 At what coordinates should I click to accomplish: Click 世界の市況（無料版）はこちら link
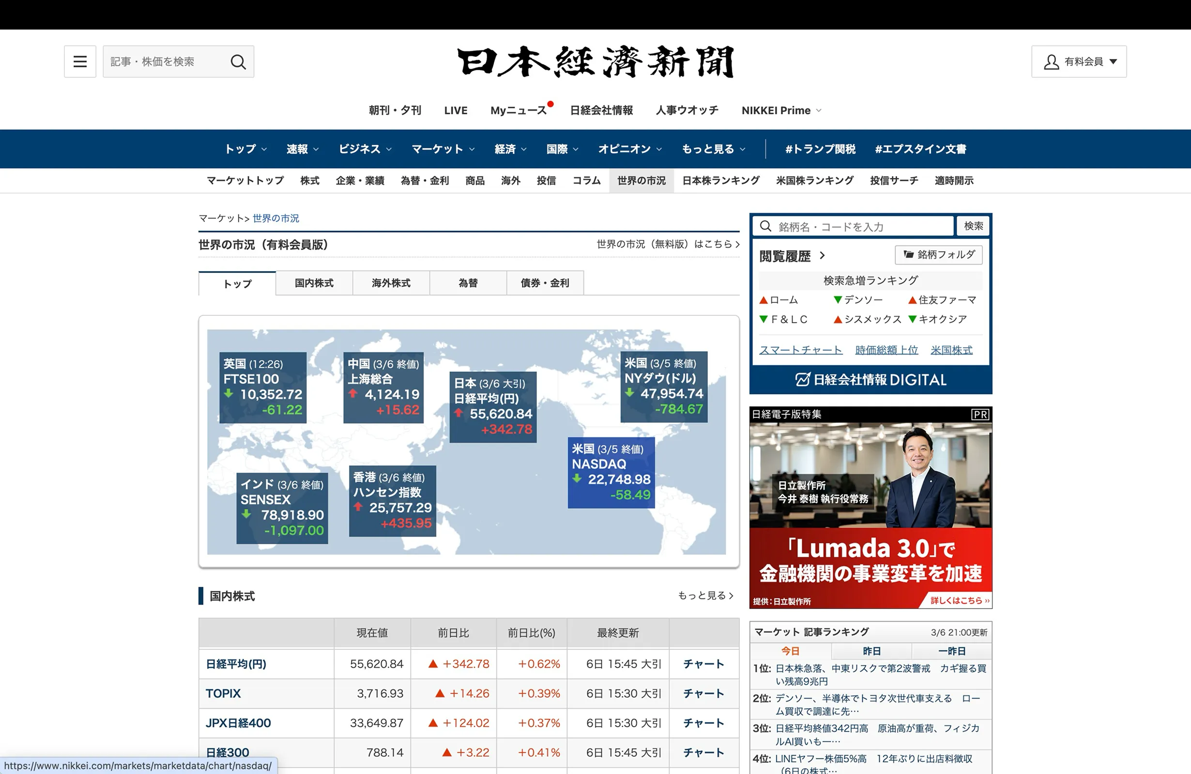668,244
